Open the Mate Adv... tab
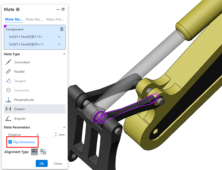This screenshot has width=222, height=170. pyautogui.click(x=55, y=20)
